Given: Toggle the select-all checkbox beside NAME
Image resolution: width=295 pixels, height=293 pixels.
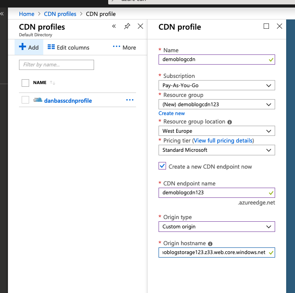Looking at the screenshot, I should [x=26, y=83].
